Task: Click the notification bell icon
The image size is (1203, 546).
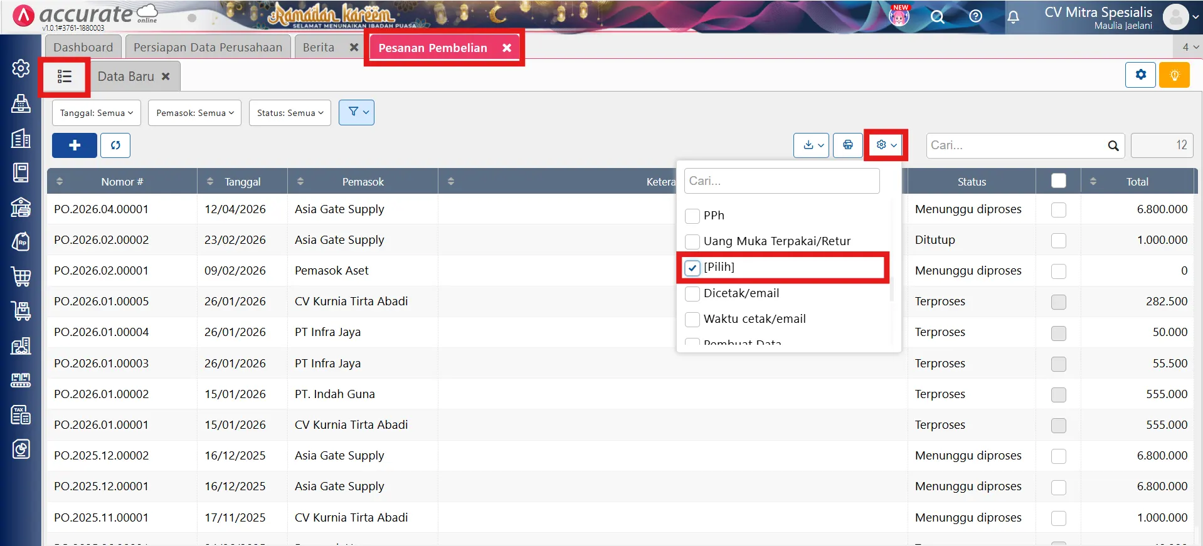Action: click(1013, 17)
